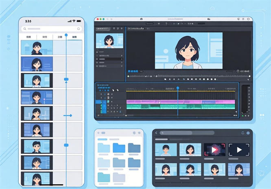Image resolution: width=271 pixels, height=189 pixels.
Task: Click the pill-shaped icon in the folder window header
Action: tap(103, 133)
